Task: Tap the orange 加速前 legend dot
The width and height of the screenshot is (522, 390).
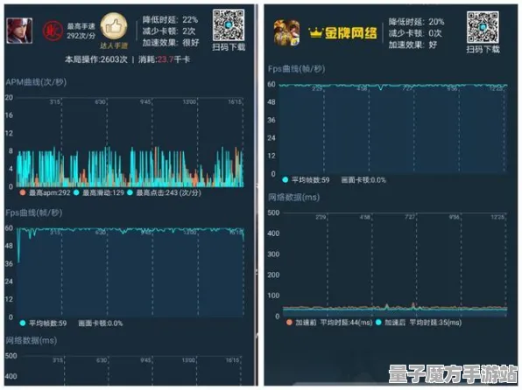Action: click(289, 322)
